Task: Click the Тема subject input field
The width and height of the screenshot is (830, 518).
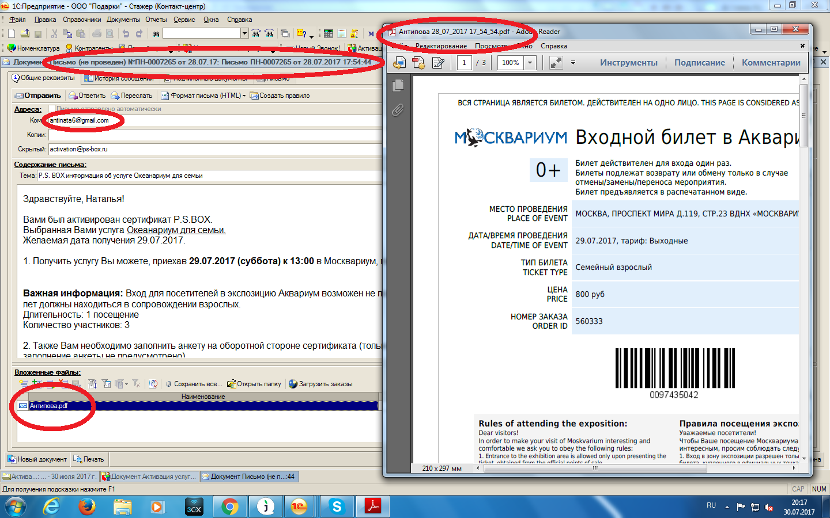Action: [x=209, y=176]
